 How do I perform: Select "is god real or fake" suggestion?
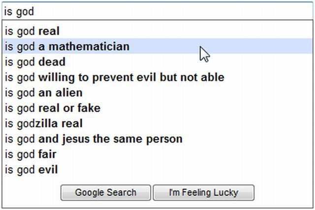pyautogui.click(x=53, y=108)
